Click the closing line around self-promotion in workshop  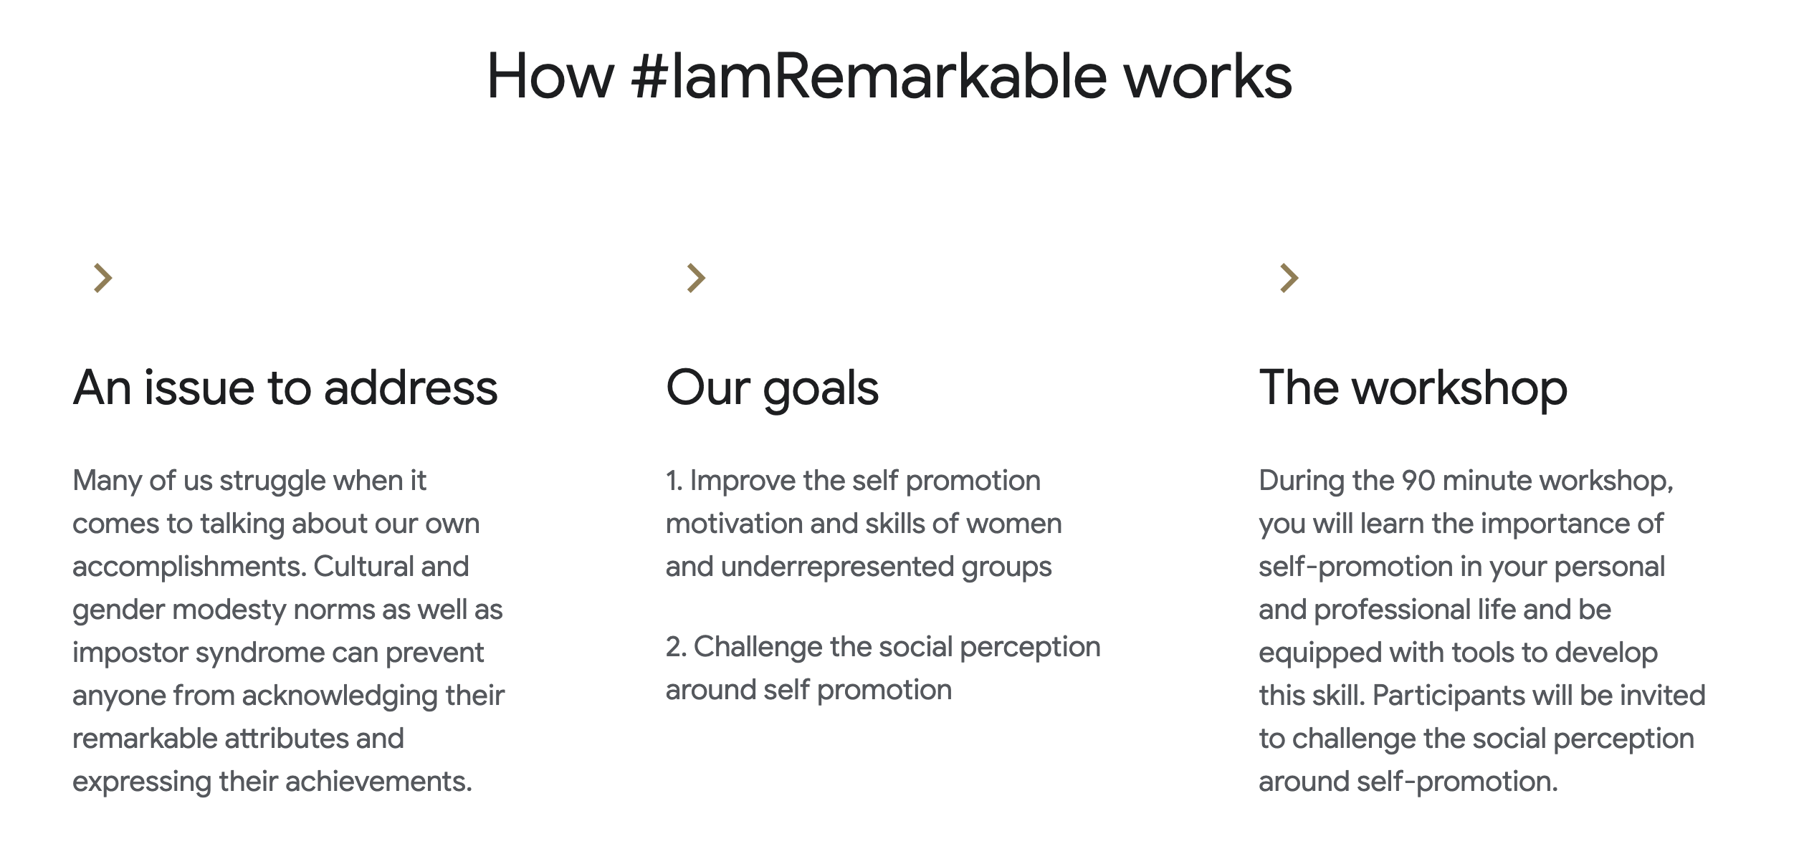point(1408,782)
